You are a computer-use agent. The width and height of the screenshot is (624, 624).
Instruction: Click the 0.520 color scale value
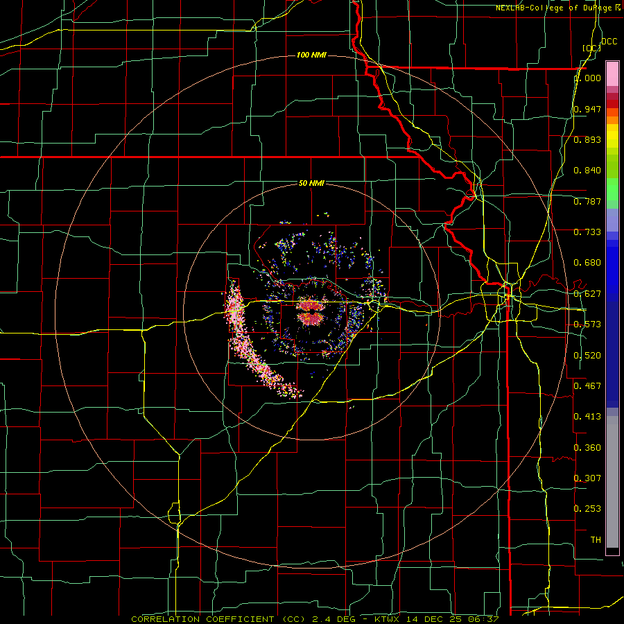[587, 356]
